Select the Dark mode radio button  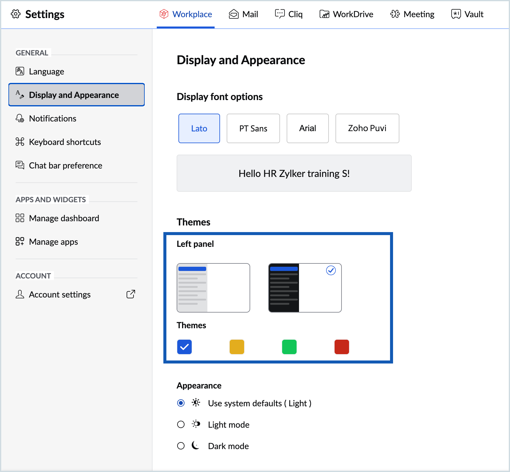tap(181, 446)
